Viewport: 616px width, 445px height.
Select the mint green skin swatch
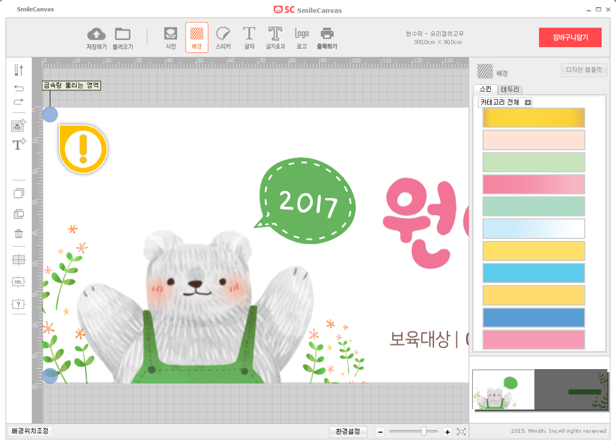[534, 206]
